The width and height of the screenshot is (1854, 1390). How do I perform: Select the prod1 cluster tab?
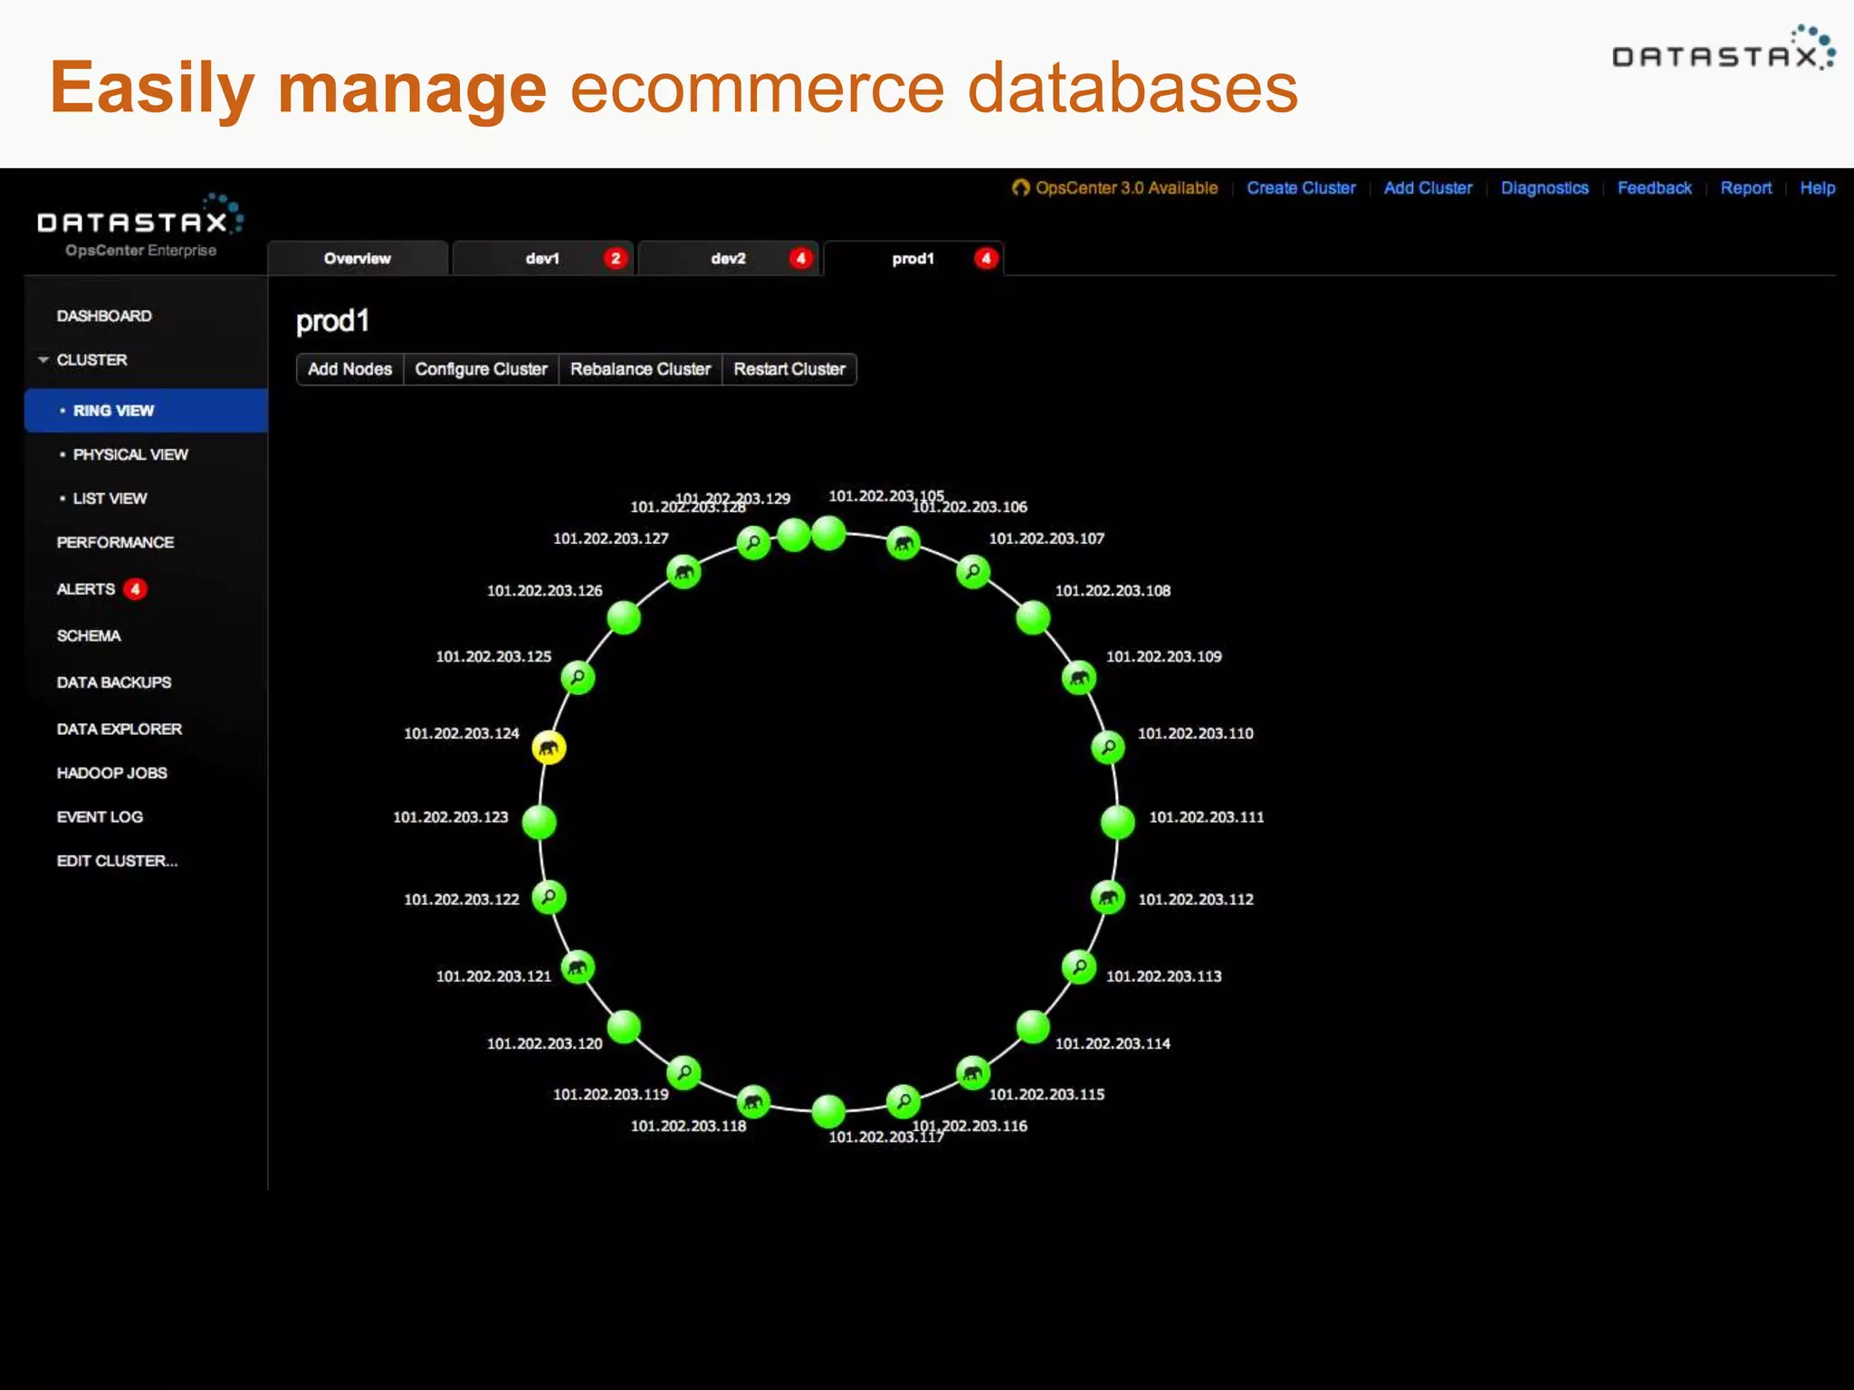(x=913, y=259)
